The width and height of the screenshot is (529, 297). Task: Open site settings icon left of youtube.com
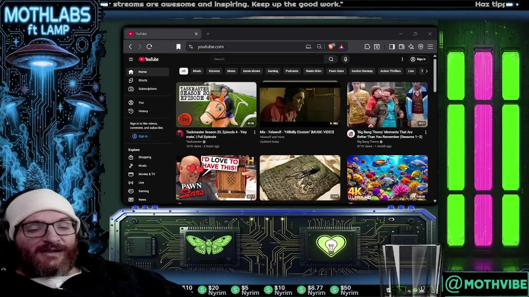[x=191, y=47]
